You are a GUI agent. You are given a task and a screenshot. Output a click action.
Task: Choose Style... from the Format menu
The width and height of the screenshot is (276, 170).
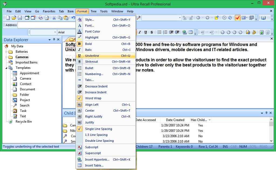[x=106, y=20]
